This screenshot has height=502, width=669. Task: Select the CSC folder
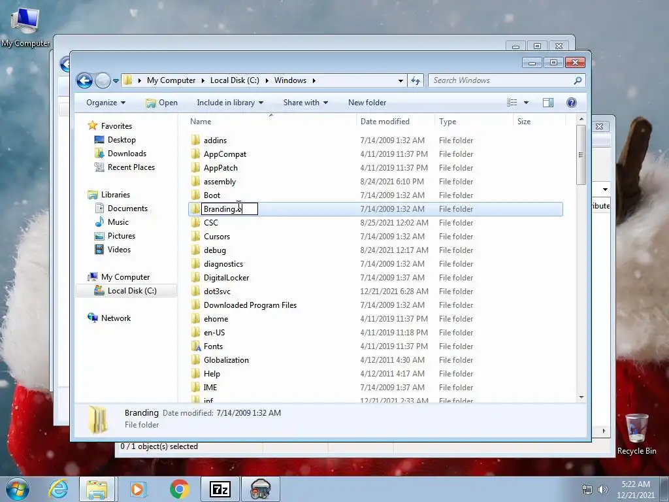click(211, 223)
